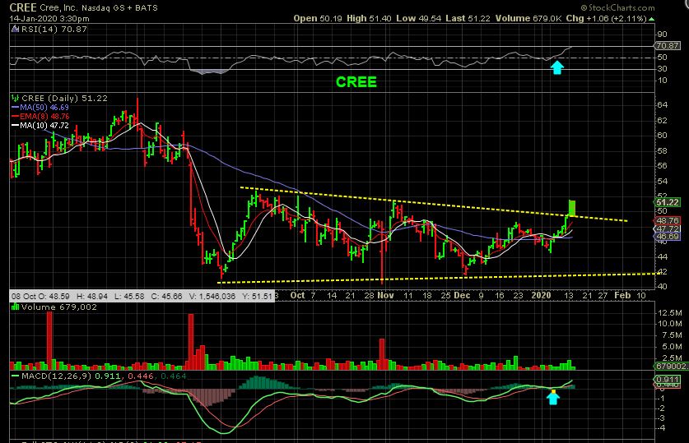
Task: Select the EMA(8) 48.76 legend line
Action: [40, 116]
